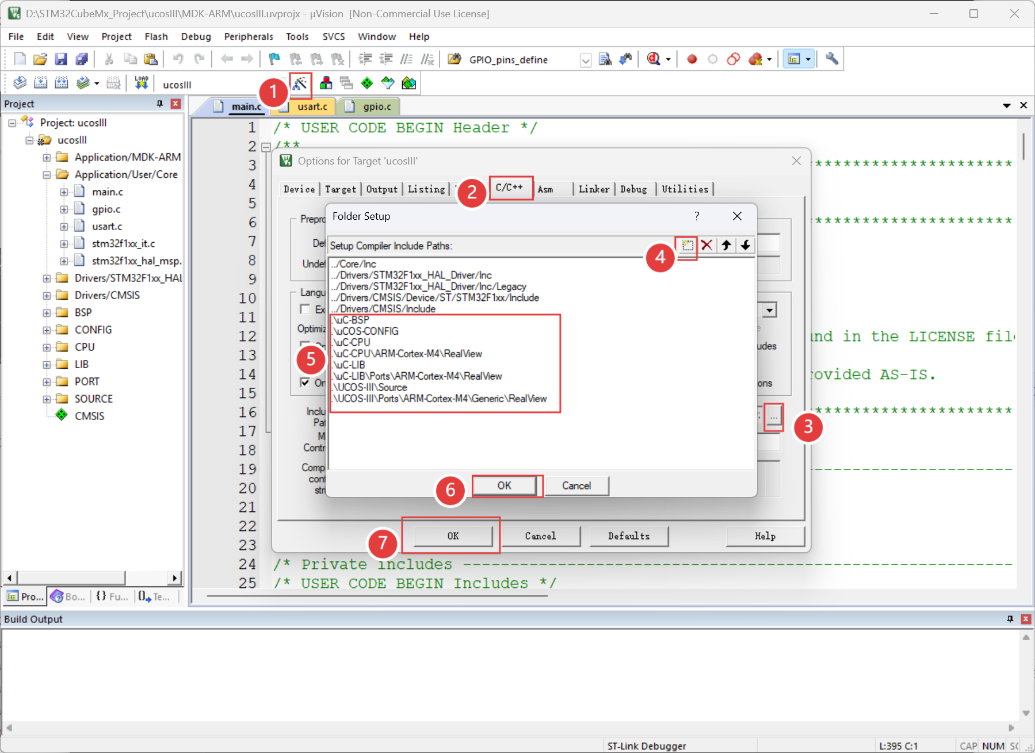Download code to flash with LOAD icon
Screen dimensions: 1035x753
[x=141, y=83]
